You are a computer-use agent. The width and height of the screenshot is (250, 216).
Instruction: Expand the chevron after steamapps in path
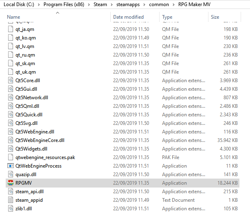tap(144, 4)
